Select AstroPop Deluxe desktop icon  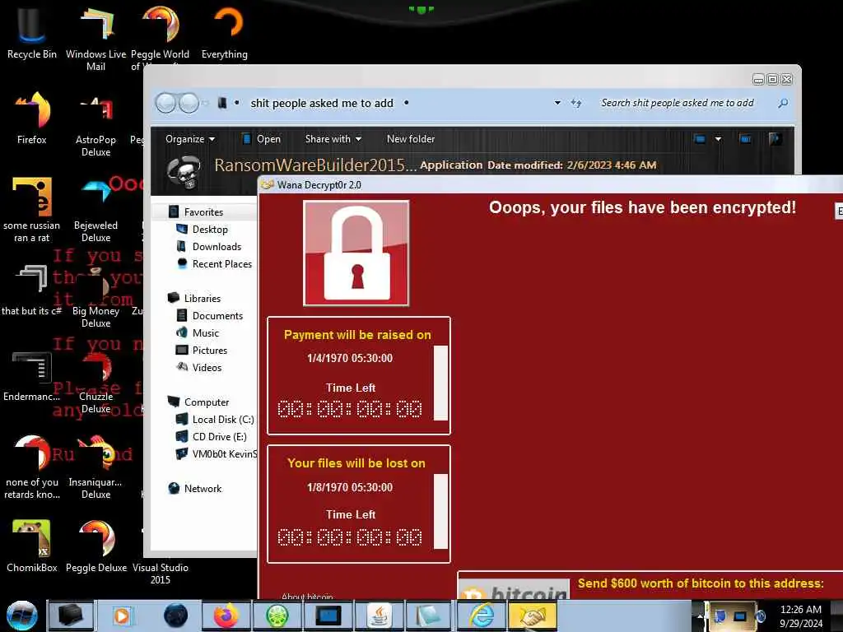95,125
